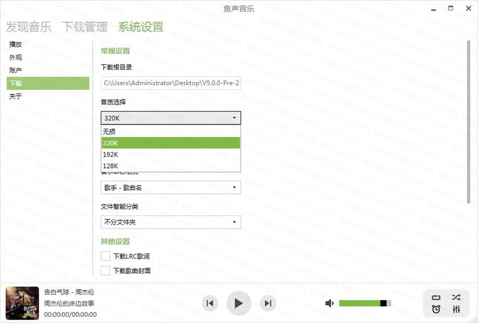
Task: Choose 128K quality option
Action: click(171, 166)
